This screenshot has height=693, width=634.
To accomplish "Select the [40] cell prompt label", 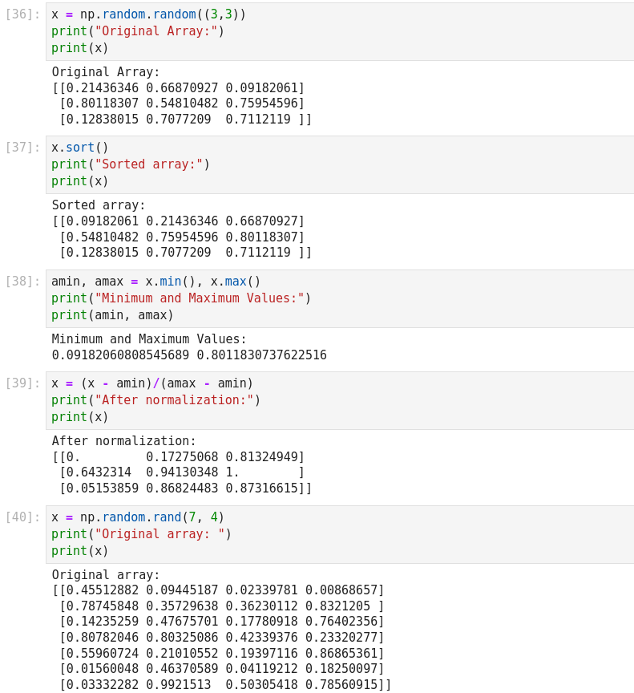I will (22, 517).
